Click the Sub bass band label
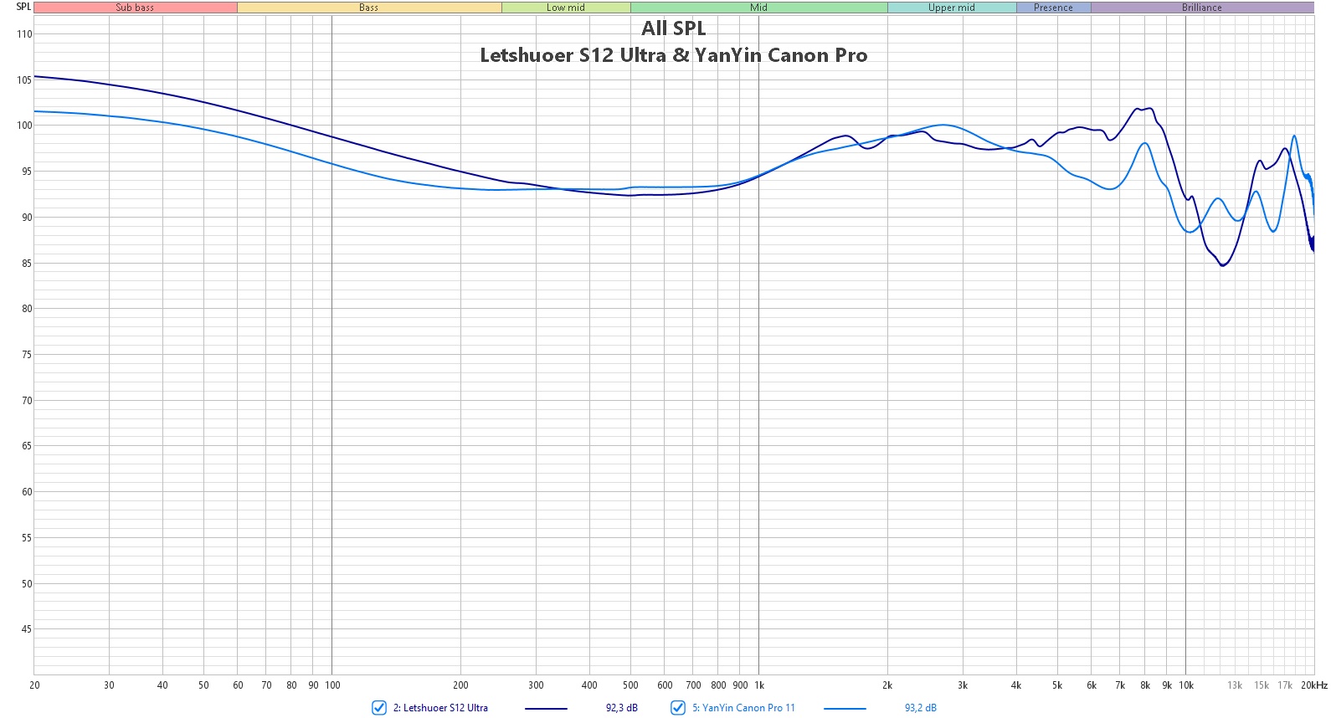Screen dimensions: 1331x718 pos(136,8)
